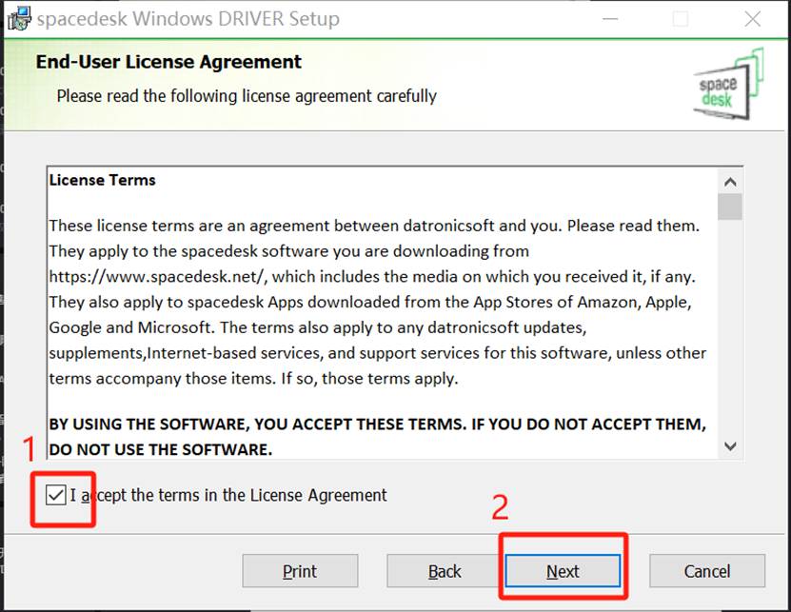This screenshot has width=791, height=612.
Task: Click 'BY USING THE SOFTWARE' bold paragraph
Action: click(x=377, y=437)
